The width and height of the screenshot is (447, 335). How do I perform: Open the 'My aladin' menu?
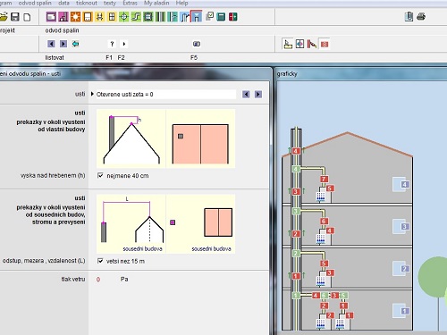(x=156, y=3)
